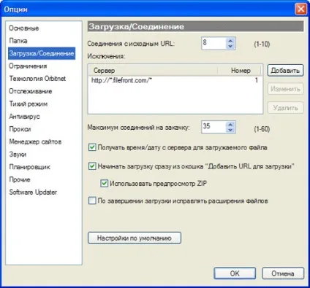
Task: Open the Основные settings category
Action: coord(24,28)
